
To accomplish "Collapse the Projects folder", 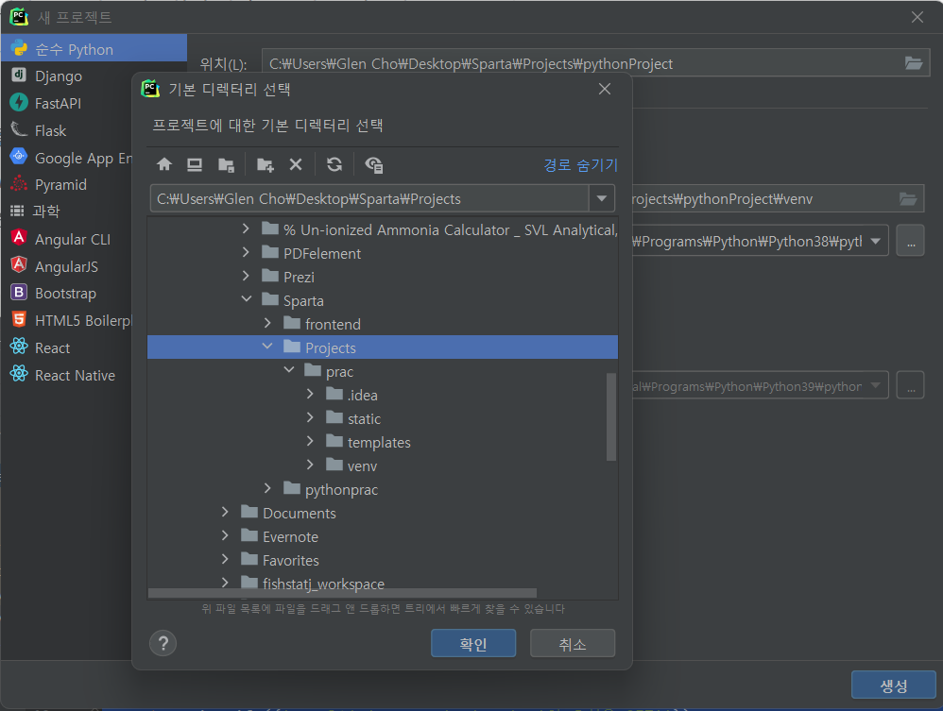I will pos(267,347).
